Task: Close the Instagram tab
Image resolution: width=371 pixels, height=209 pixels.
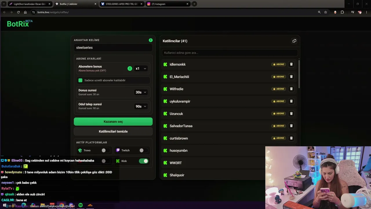Action: click(188, 4)
